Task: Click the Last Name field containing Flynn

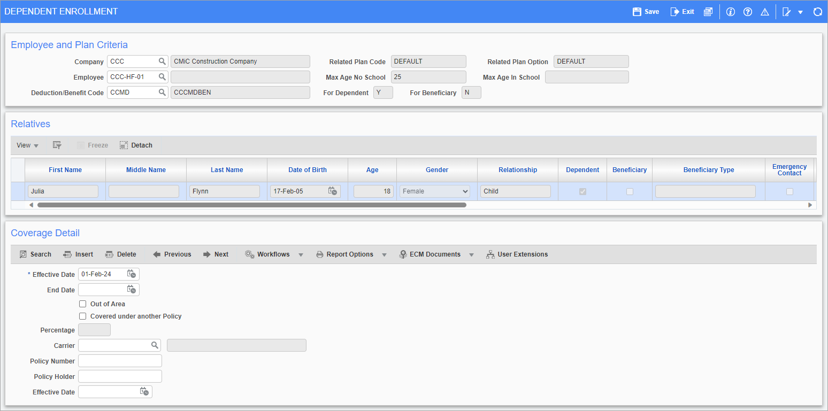Action: (225, 191)
